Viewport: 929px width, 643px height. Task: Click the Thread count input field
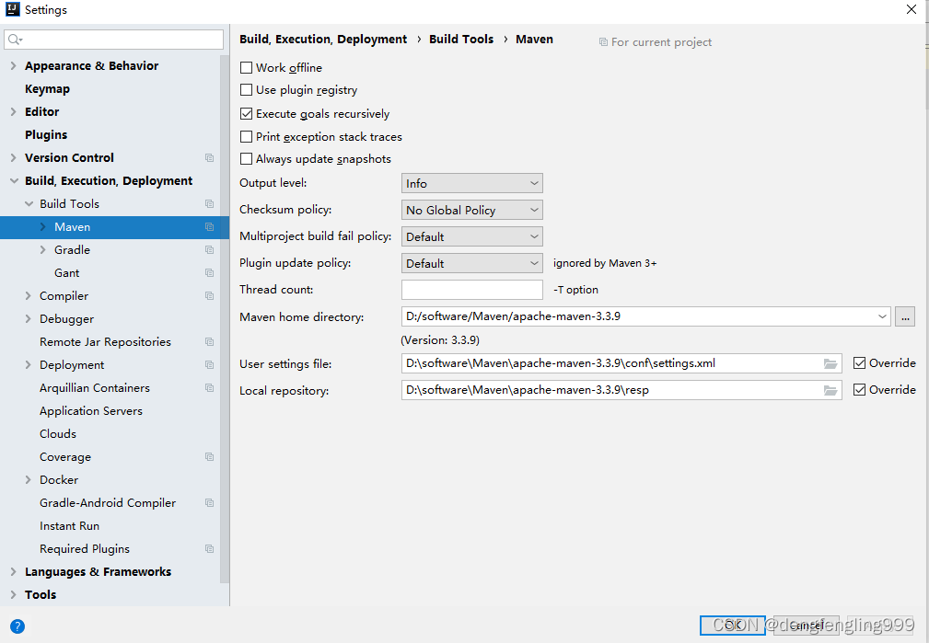(x=471, y=290)
